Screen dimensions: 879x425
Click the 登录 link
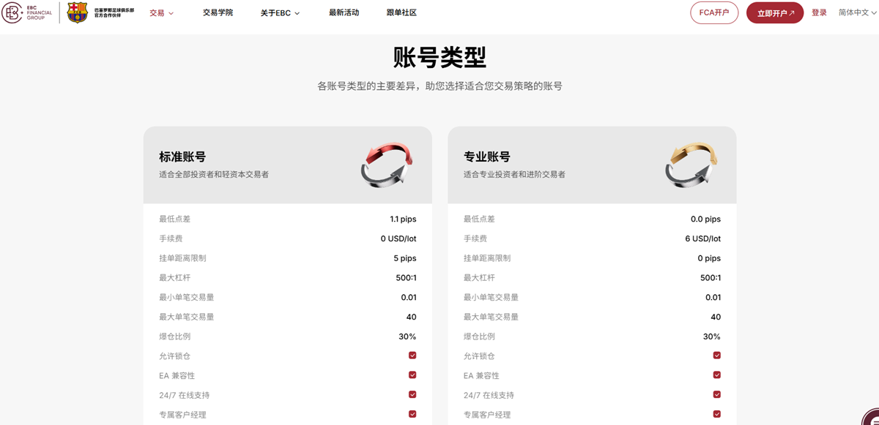point(820,12)
